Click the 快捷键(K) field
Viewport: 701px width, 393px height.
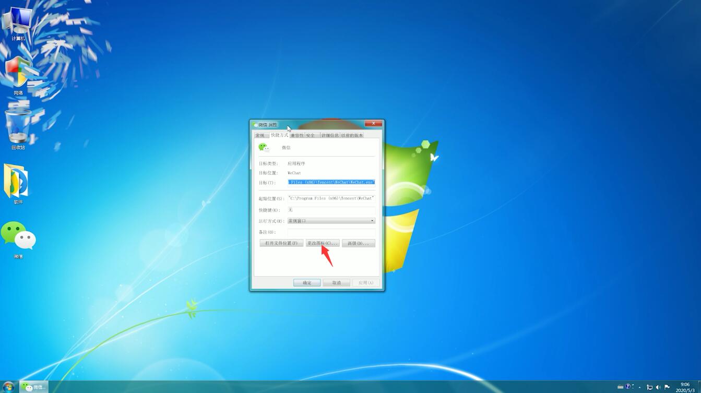click(331, 210)
